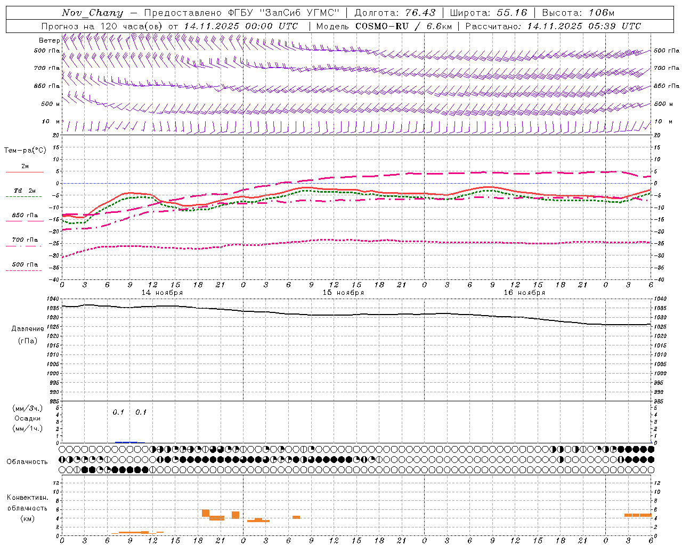Click the station name Nov_Chany
This screenshot has width=682, height=545.
tap(93, 13)
